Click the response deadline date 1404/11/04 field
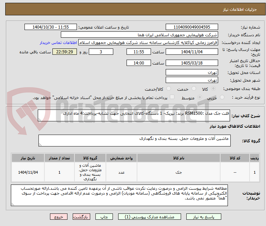 192,52
